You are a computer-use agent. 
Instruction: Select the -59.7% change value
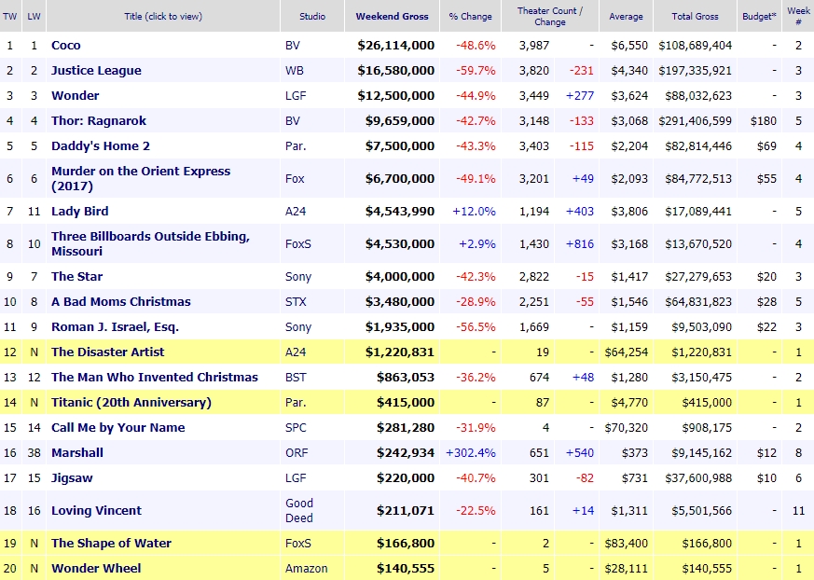click(x=476, y=71)
